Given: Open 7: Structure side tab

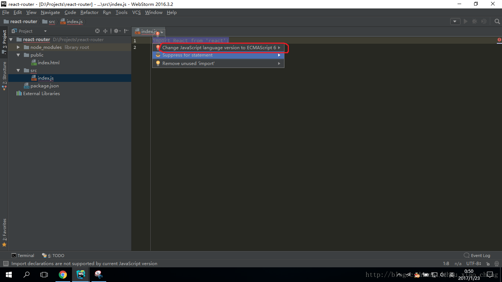Looking at the screenshot, I should pyautogui.click(x=4, y=76).
